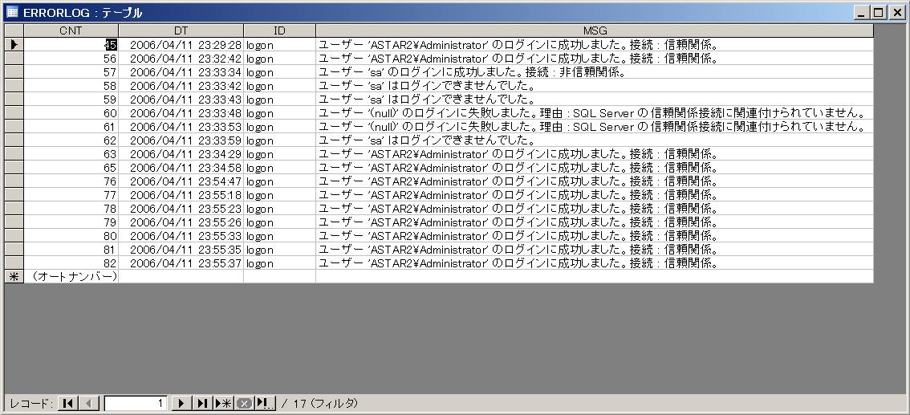Click the record number field
Screen dimensions: 910x415
tap(136, 403)
